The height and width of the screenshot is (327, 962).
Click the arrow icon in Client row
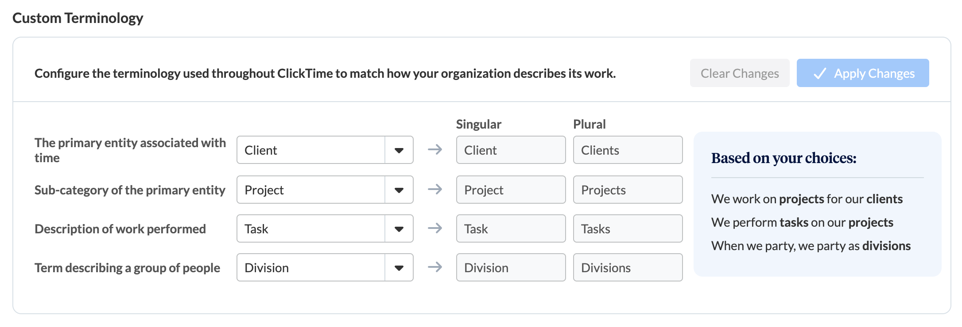[x=435, y=149]
